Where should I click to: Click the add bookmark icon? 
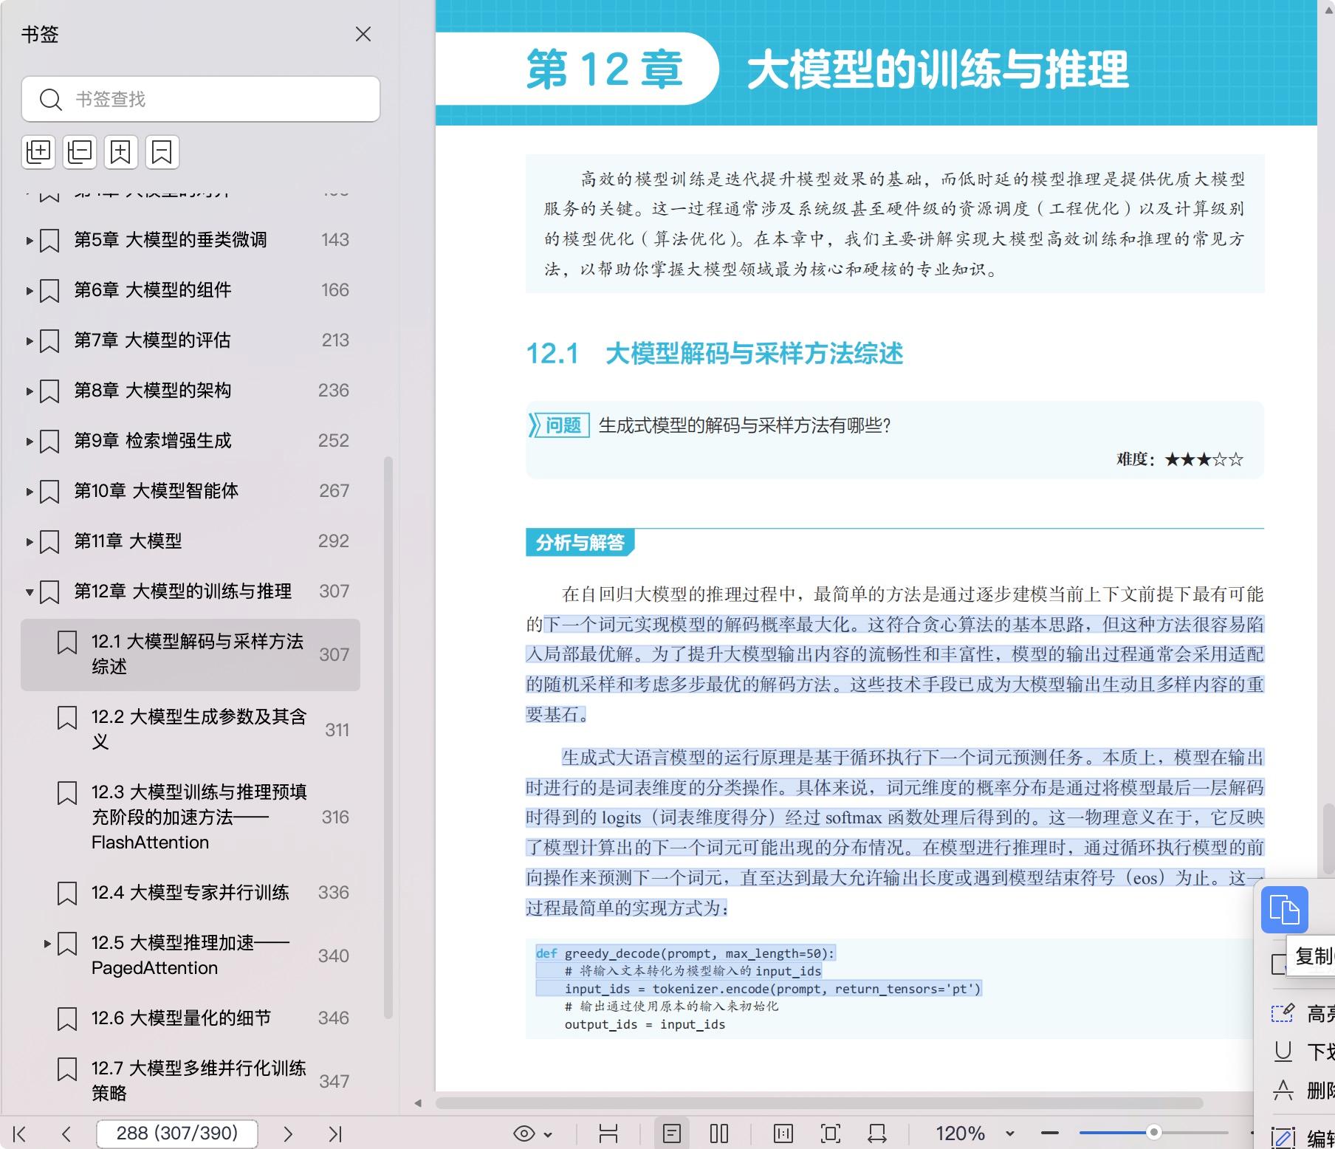[x=120, y=152]
